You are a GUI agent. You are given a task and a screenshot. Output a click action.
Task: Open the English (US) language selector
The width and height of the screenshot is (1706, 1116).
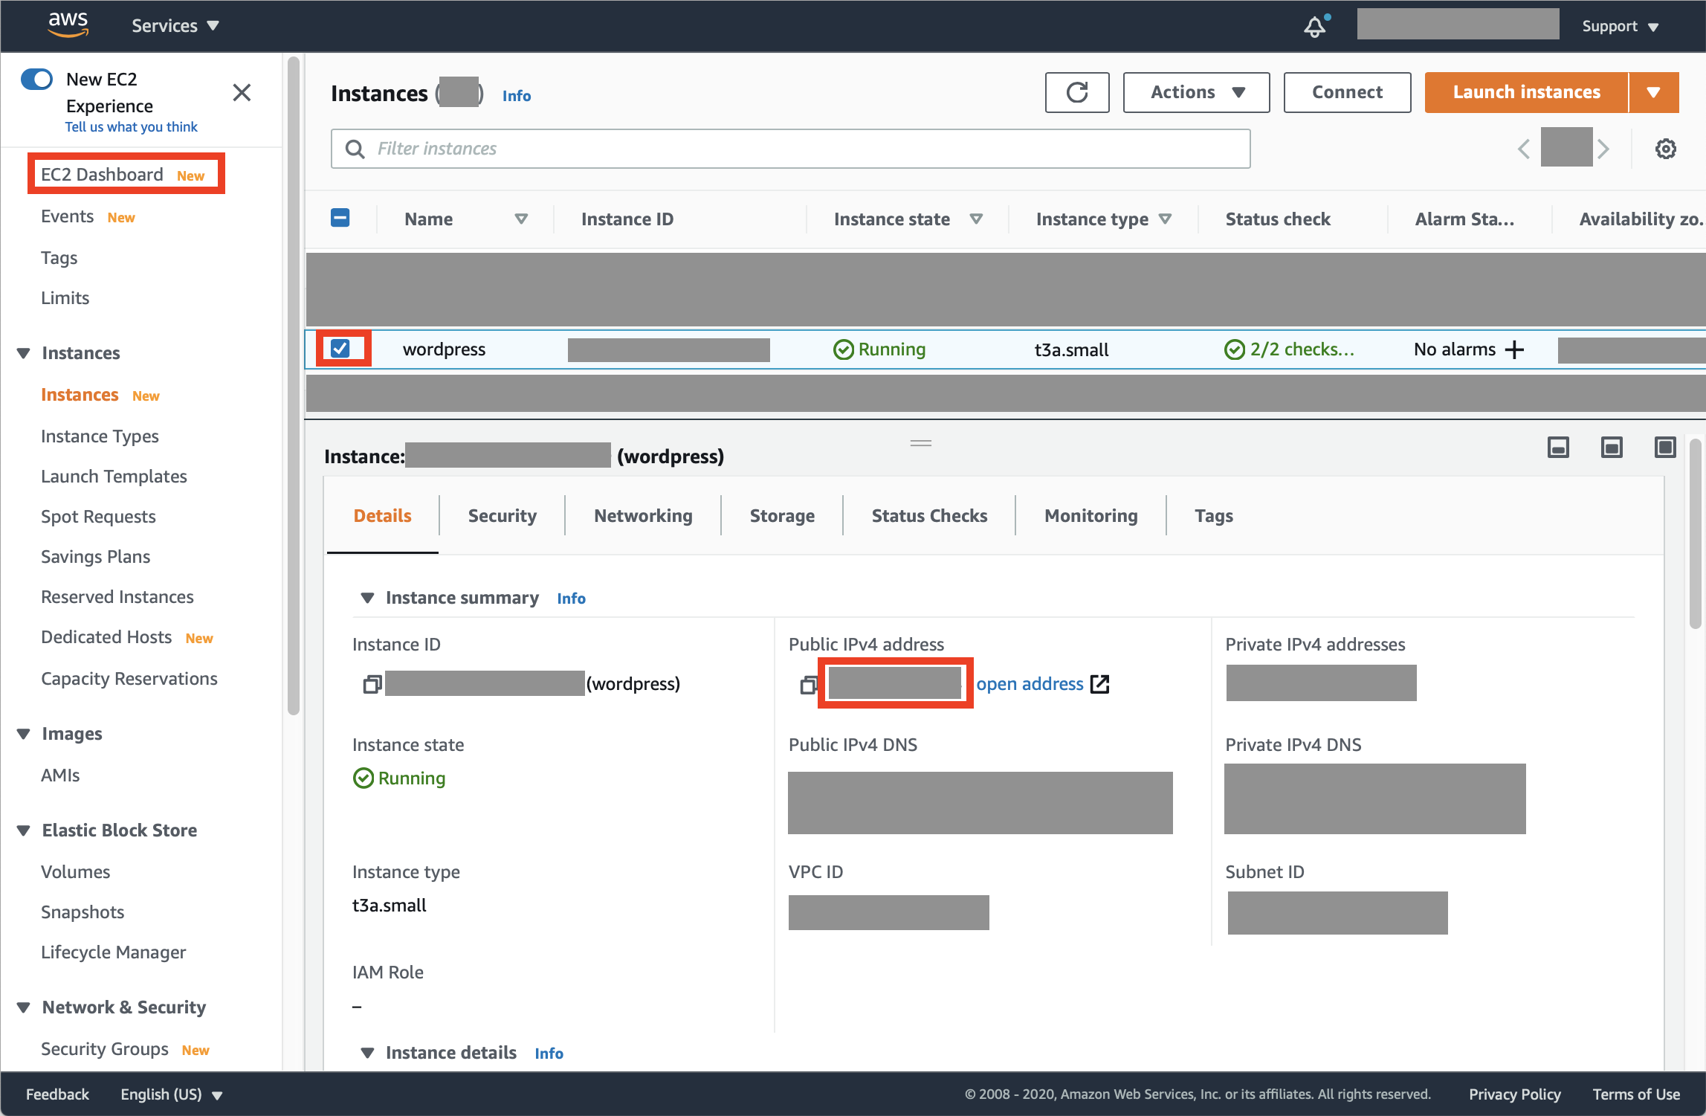pos(172,1094)
